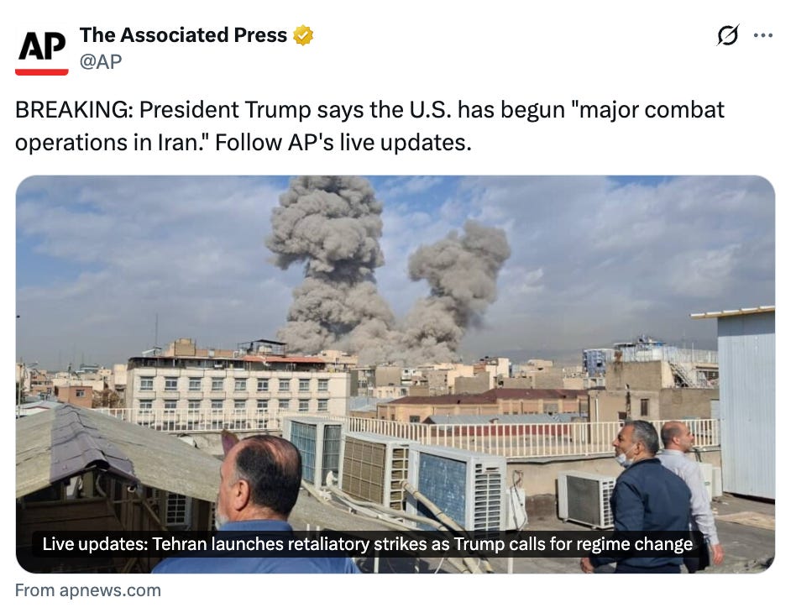Click "Follow AP's live updates." sentence

click(343, 142)
